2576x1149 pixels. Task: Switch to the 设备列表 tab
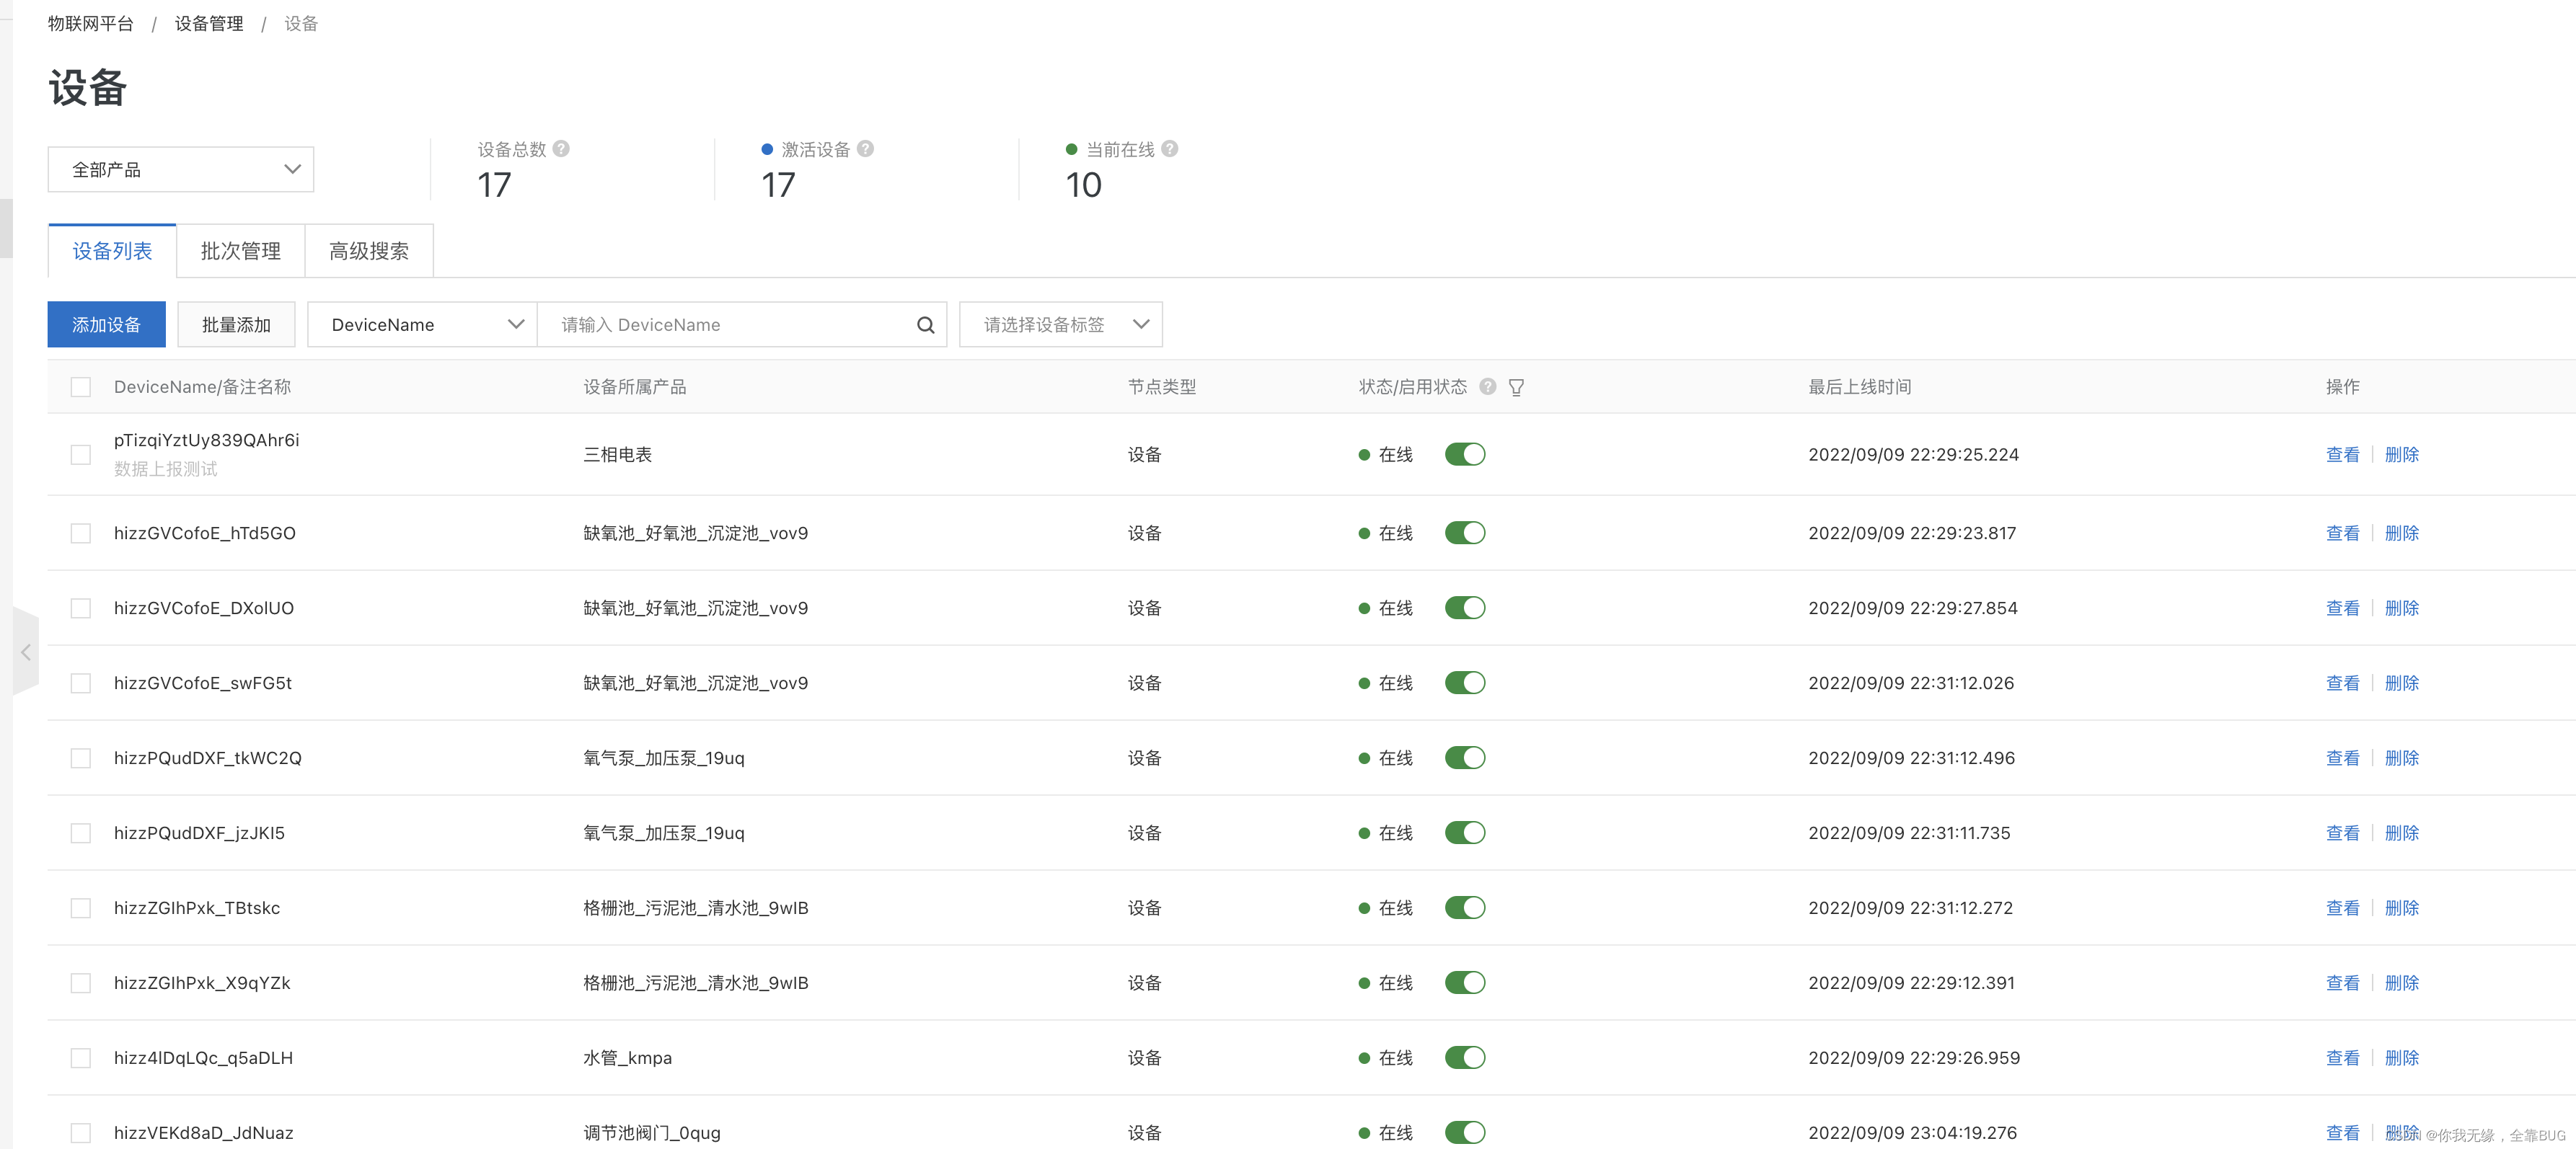pos(112,251)
